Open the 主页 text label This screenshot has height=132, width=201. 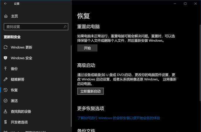click(x=14, y=16)
